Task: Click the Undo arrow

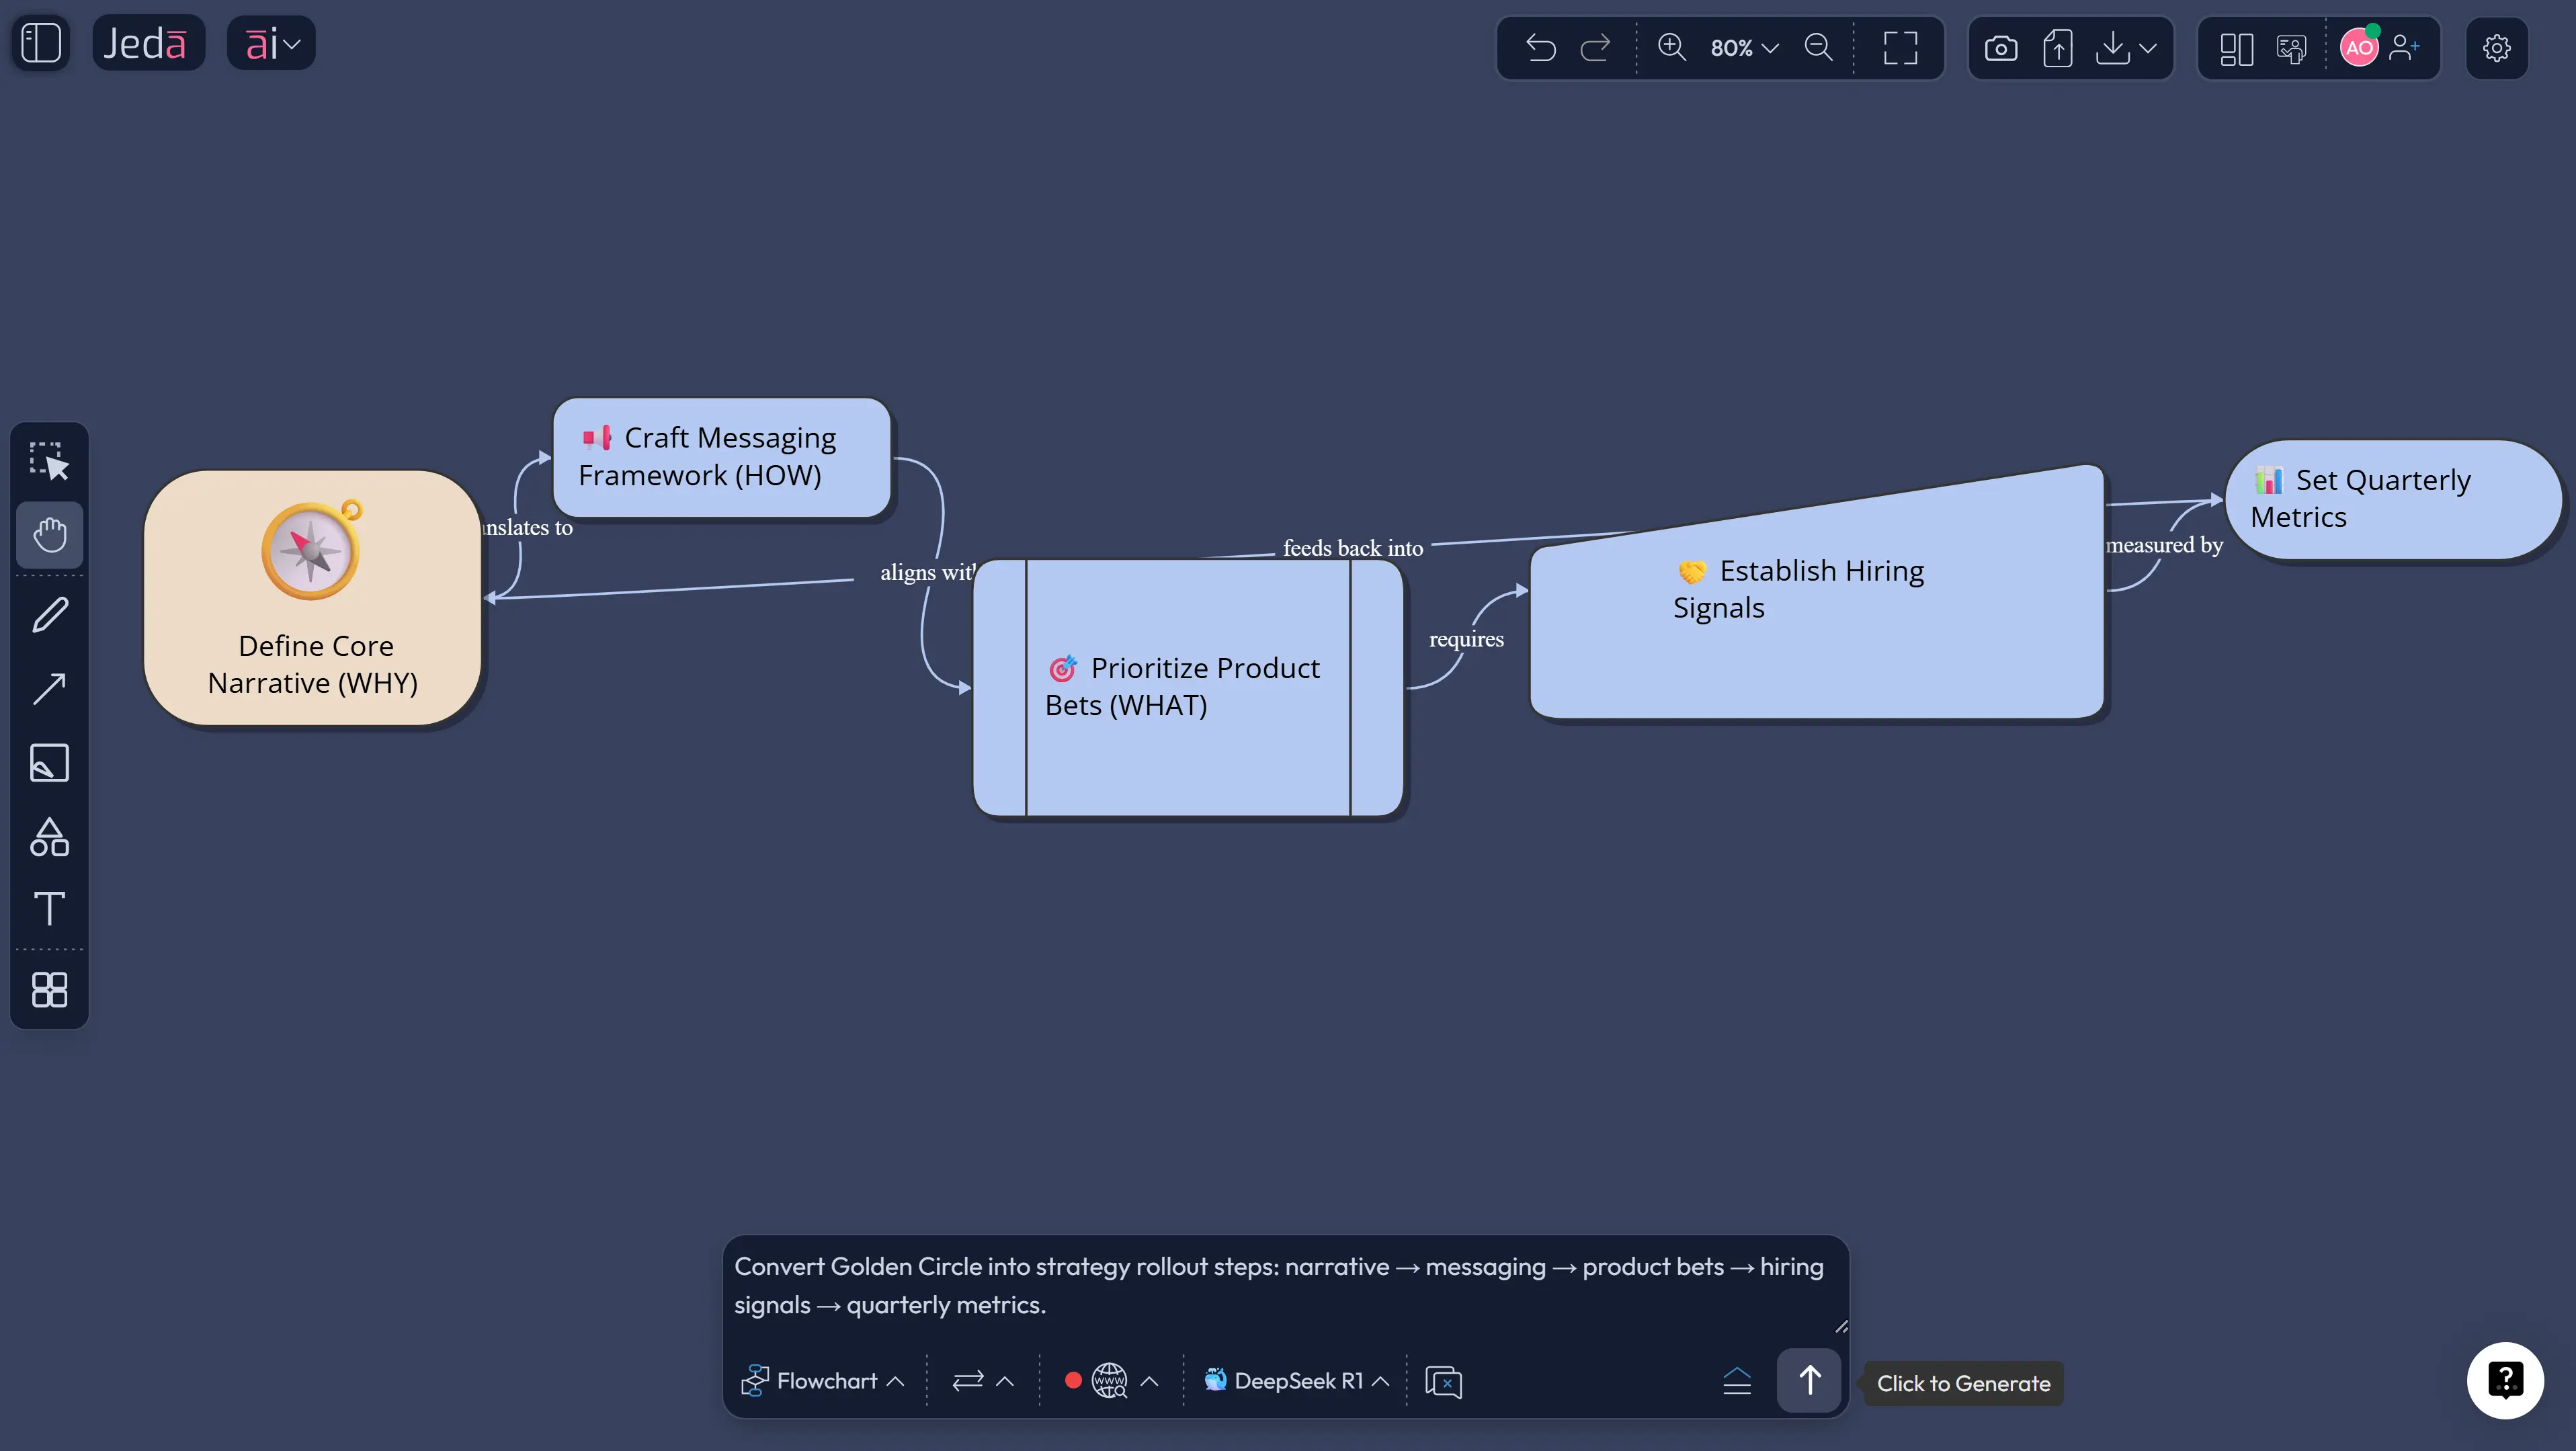Action: pyautogui.click(x=1541, y=48)
